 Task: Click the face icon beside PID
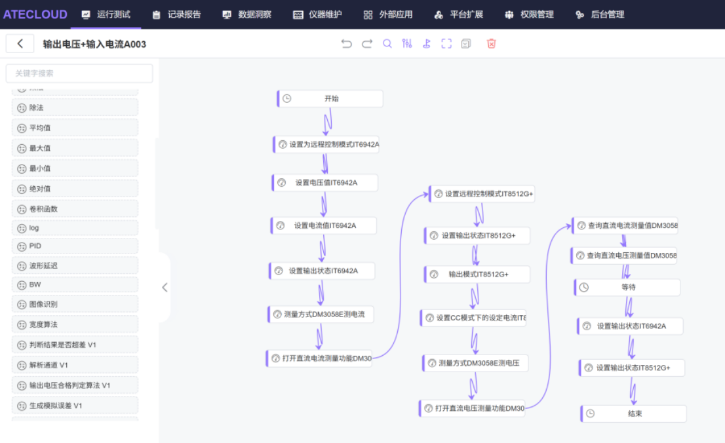[x=22, y=246]
